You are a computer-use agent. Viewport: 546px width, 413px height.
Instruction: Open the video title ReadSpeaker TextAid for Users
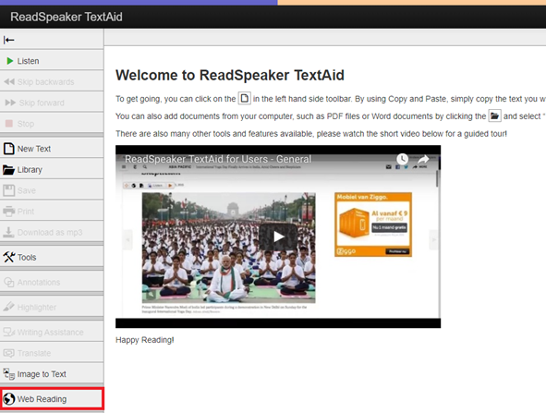[x=218, y=159]
